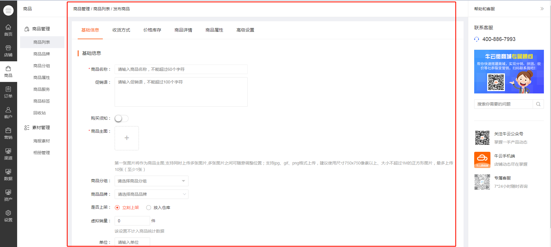Switch to the 高级设置 tab
This screenshot has height=247, width=551.
pyautogui.click(x=245, y=30)
